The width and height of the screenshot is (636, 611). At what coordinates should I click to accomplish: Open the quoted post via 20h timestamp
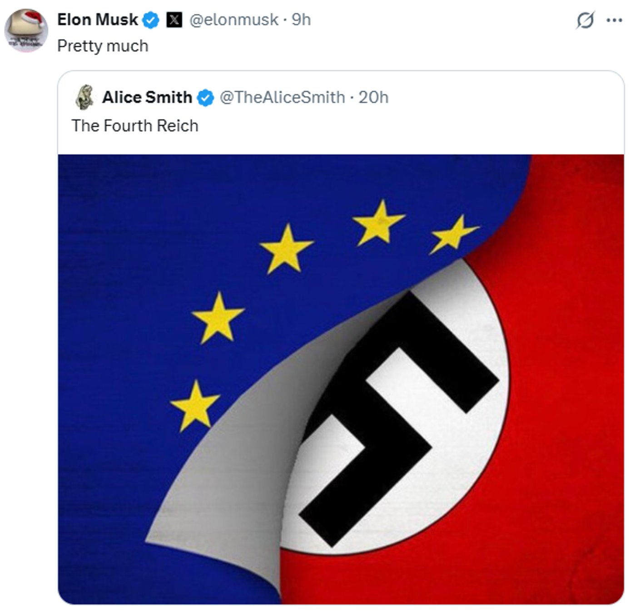click(373, 97)
